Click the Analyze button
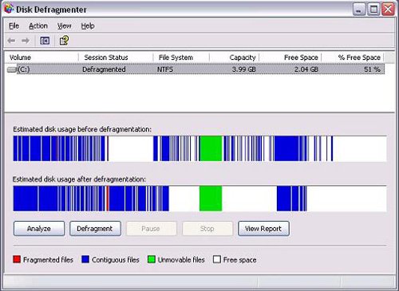Image resolution: width=399 pixels, height=291 pixels. (x=39, y=229)
